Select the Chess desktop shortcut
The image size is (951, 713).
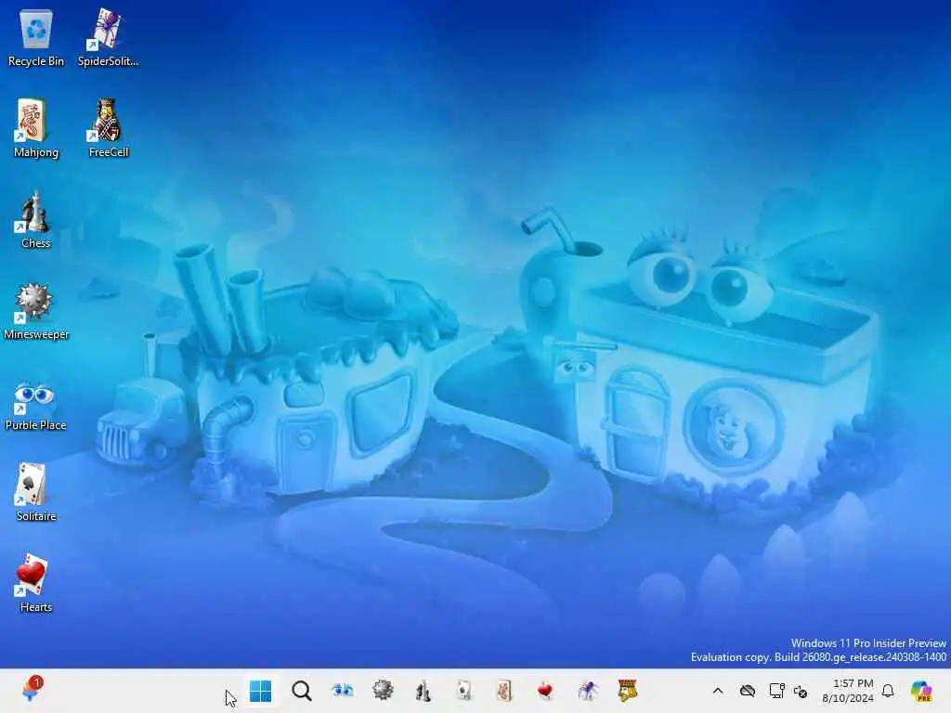36,219
